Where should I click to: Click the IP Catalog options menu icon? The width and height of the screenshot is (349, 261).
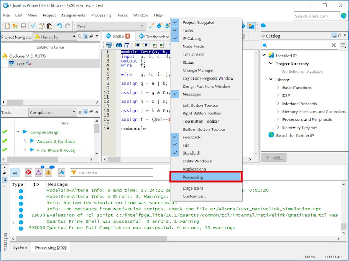tap(344, 45)
